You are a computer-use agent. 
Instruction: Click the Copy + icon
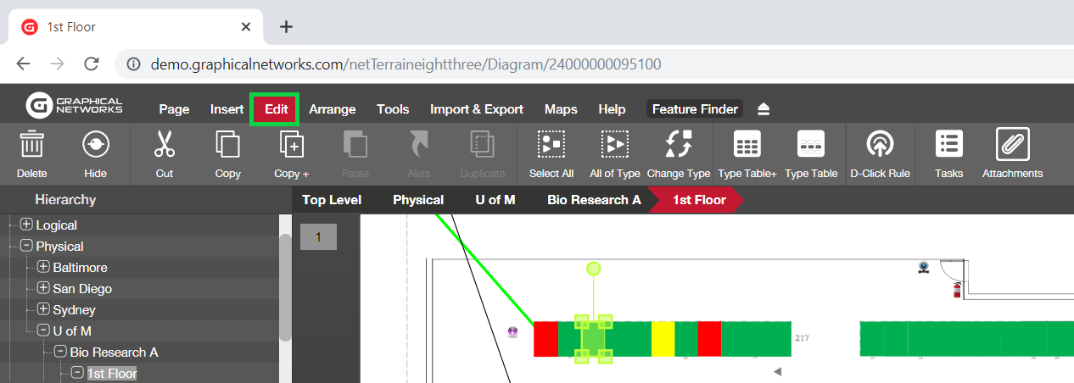click(292, 144)
